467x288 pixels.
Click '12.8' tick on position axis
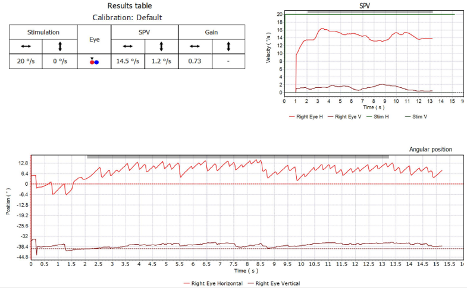click(23, 163)
